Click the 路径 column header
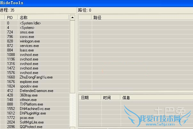This screenshot has width=193, height=129. 142,17
